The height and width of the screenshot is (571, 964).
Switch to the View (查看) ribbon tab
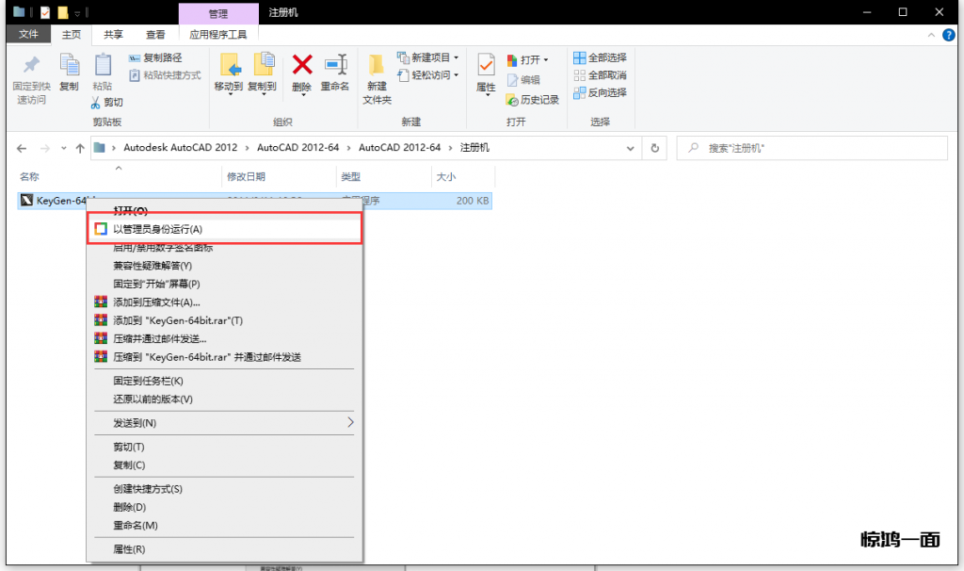click(154, 34)
